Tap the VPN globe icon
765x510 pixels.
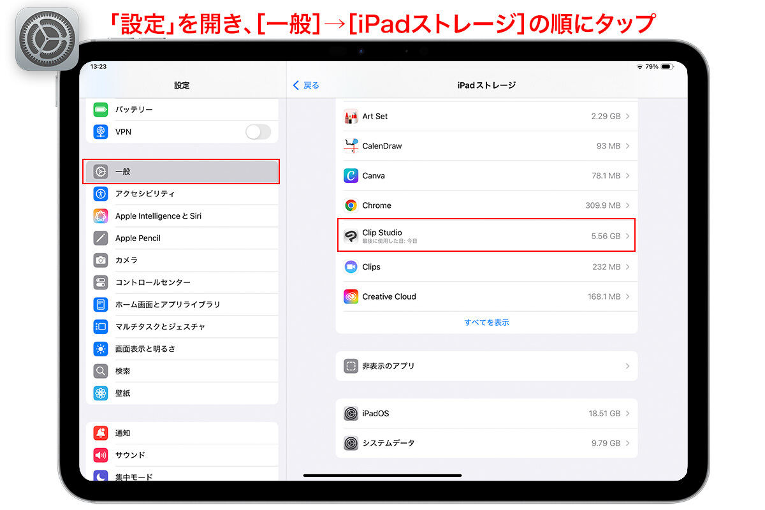coord(101,132)
